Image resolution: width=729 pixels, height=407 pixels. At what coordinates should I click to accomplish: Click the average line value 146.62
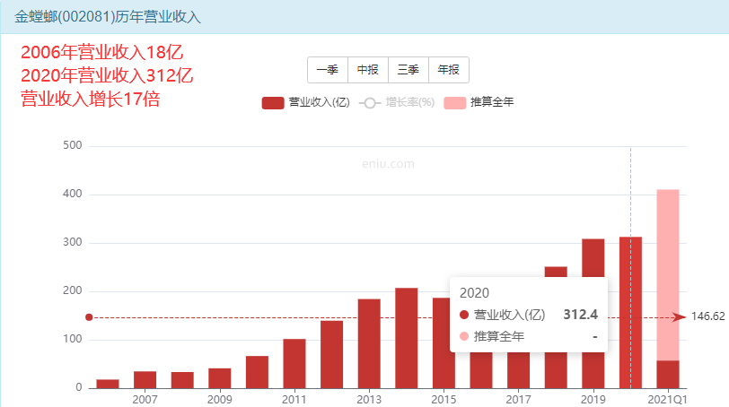pyautogui.click(x=707, y=316)
